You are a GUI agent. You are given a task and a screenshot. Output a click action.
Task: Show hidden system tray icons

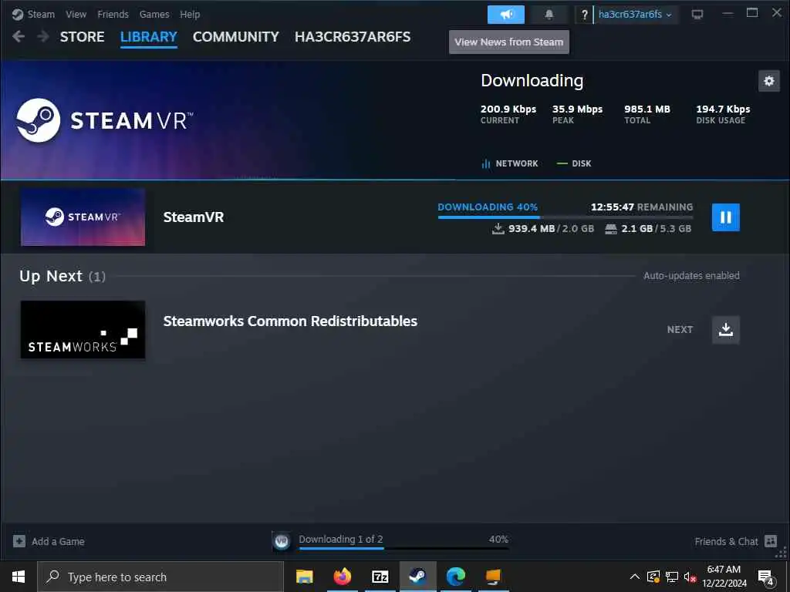coord(635,577)
